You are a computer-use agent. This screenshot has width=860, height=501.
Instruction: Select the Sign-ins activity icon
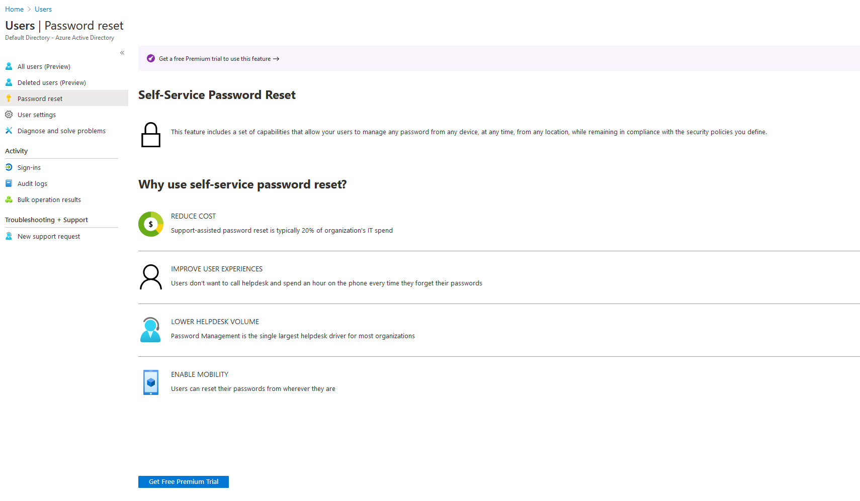[9, 167]
